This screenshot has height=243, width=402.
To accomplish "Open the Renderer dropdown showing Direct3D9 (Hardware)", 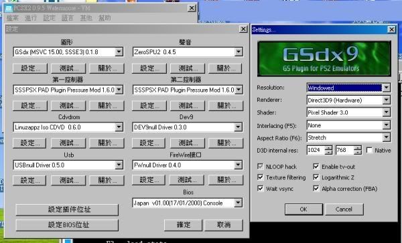I will [387, 100].
